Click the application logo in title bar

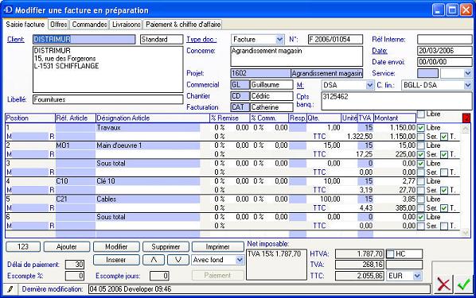(x=8, y=10)
